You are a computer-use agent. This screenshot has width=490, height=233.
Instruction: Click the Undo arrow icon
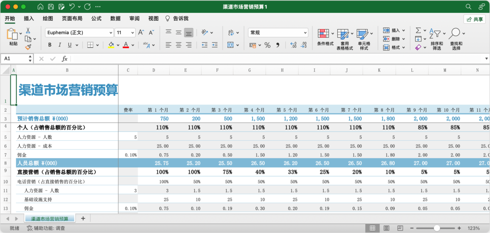coord(72,7)
